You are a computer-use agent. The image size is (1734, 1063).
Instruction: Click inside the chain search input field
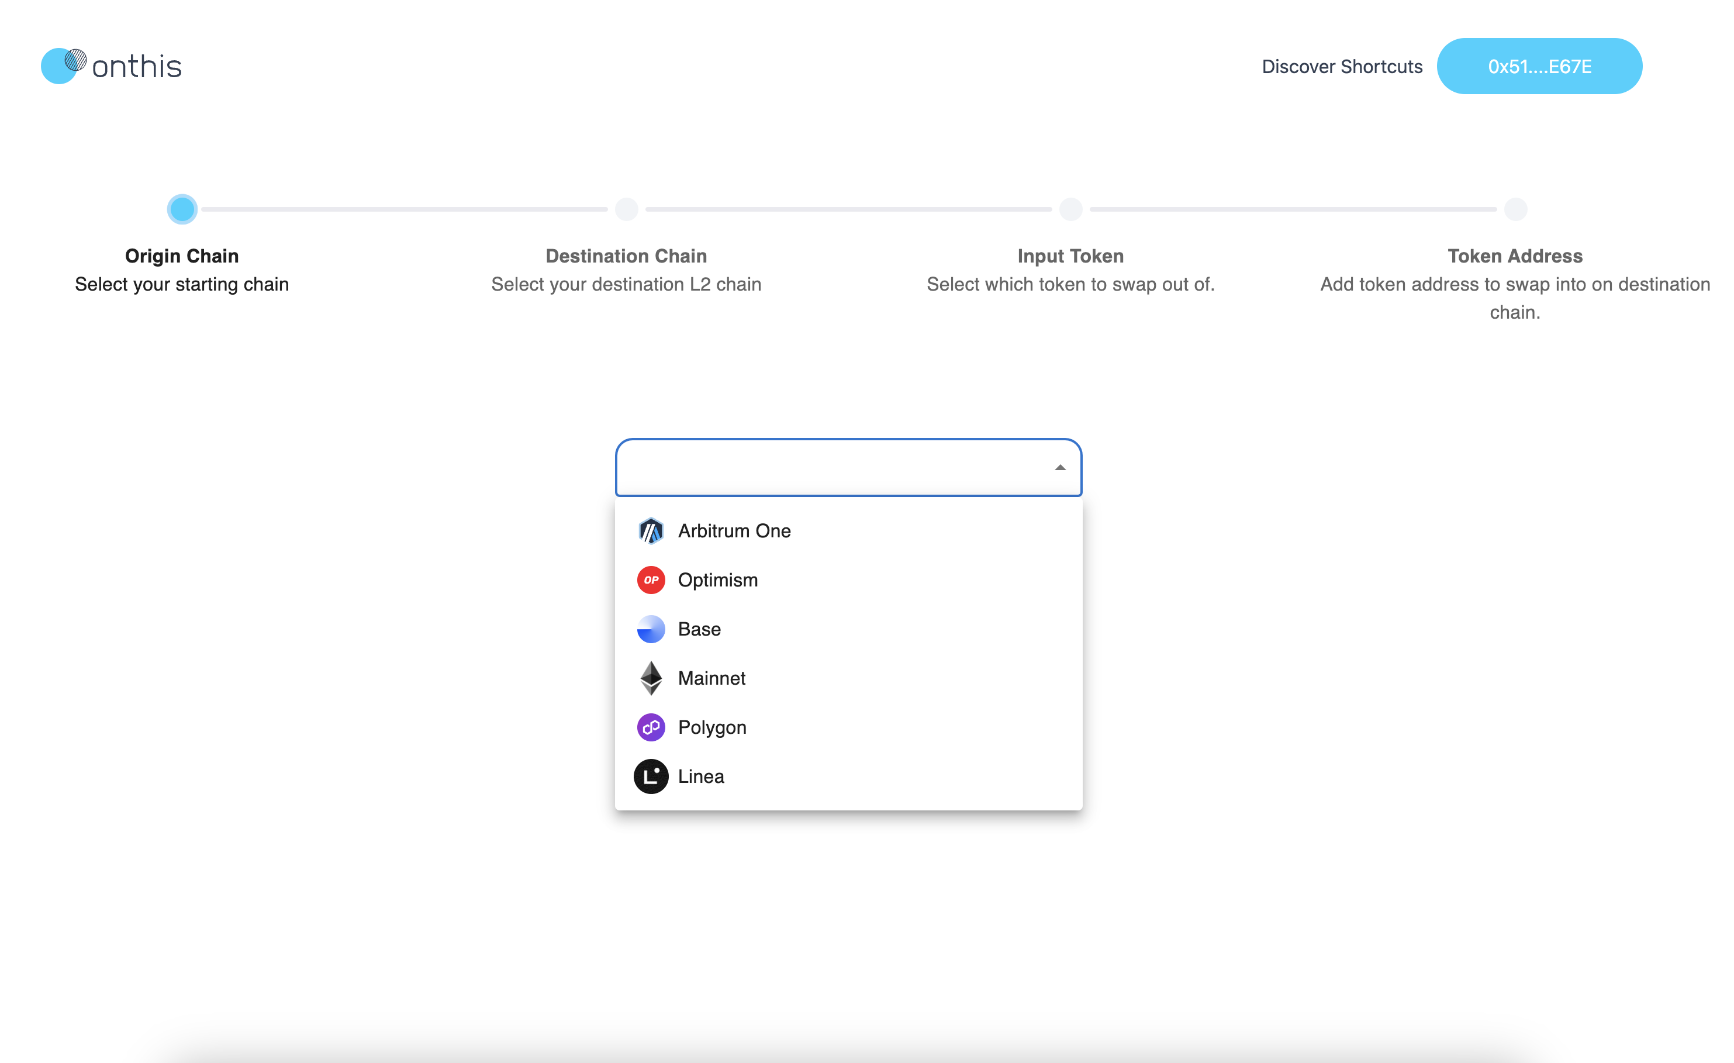click(830, 467)
